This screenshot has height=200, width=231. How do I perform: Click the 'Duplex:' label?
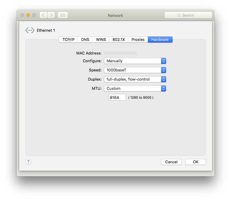click(x=95, y=79)
